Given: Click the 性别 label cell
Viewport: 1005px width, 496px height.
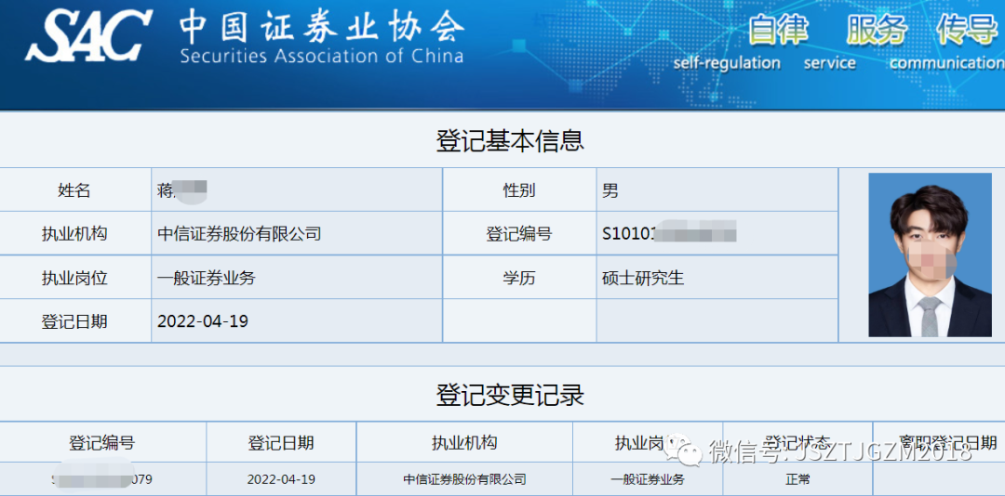Looking at the screenshot, I should [x=518, y=190].
